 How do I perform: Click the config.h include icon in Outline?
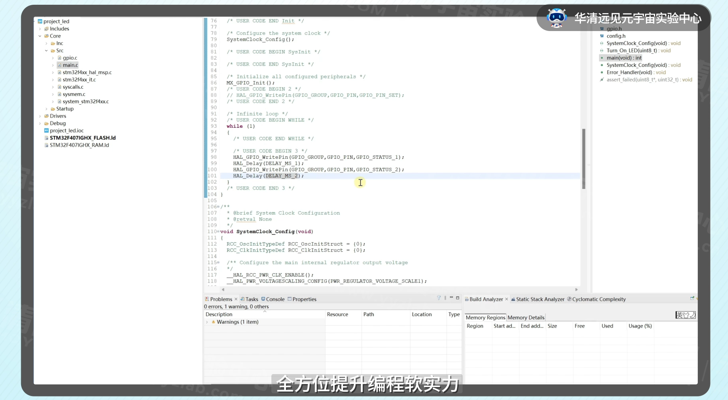coord(602,36)
